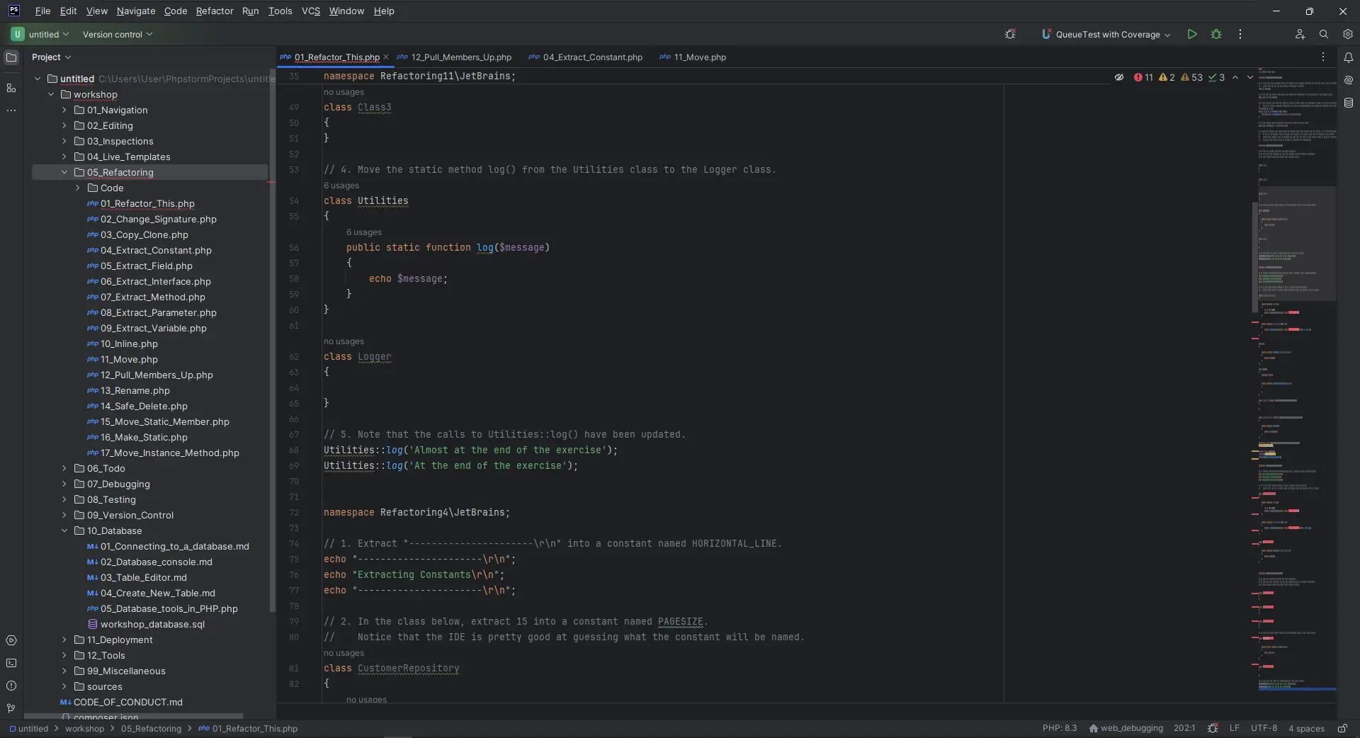Open the Refactor menu
Viewport: 1360px width, 738px height.
pyautogui.click(x=214, y=11)
